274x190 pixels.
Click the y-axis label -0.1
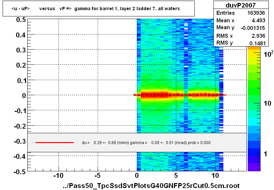point(20,111)
